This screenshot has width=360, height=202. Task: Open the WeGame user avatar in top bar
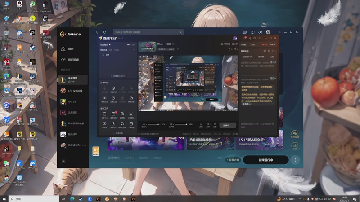click(x=268, y=32)
